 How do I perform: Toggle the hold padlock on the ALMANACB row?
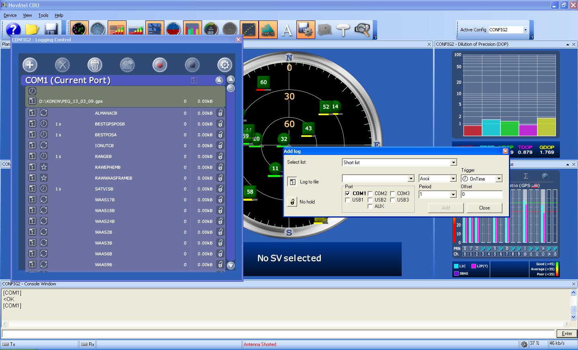[x=220, y=113]
